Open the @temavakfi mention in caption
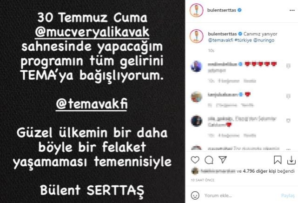298x203 pixels. coord(220,40)
